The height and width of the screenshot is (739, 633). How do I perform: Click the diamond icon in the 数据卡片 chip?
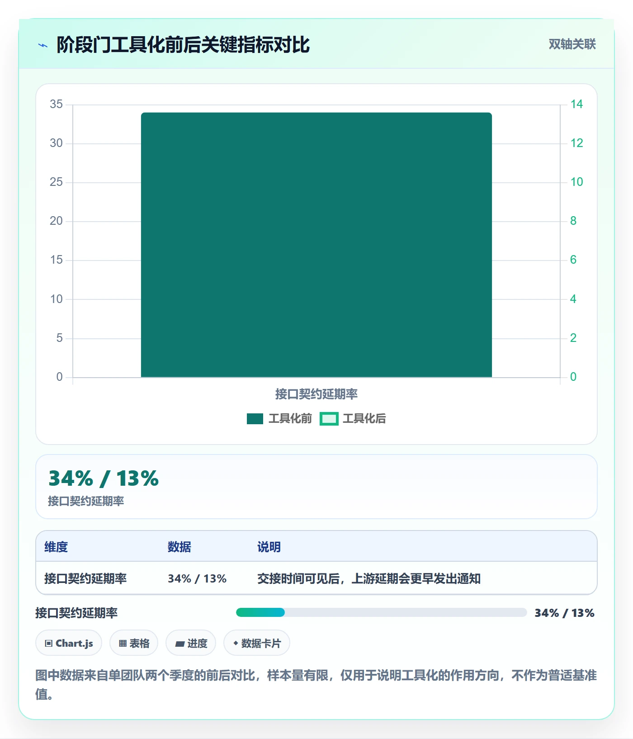point(236,643)
